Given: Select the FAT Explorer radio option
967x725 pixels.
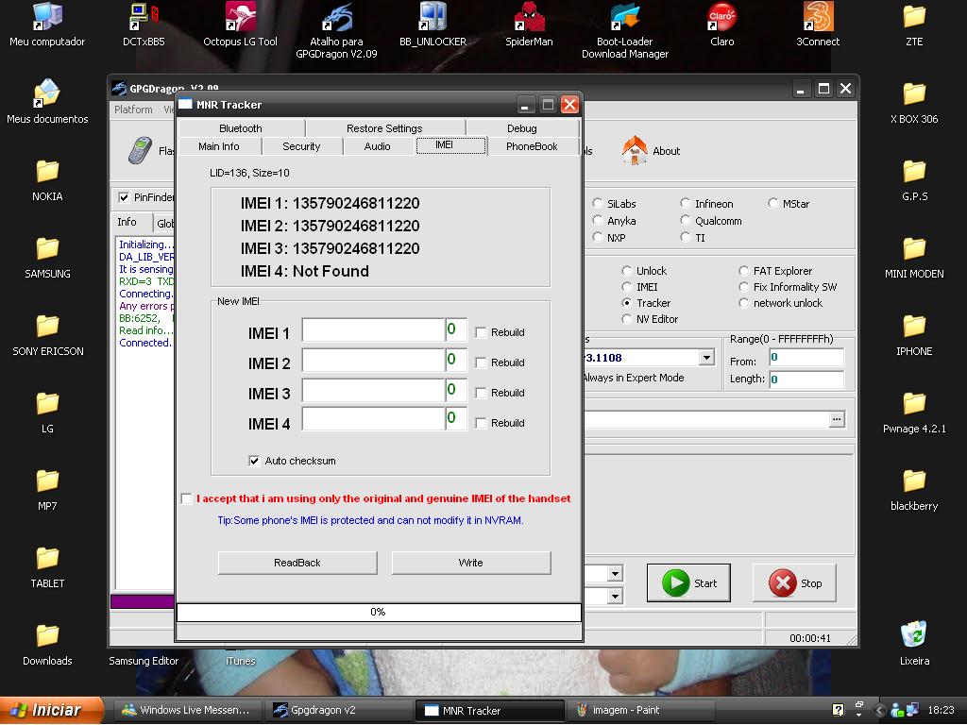Looking at the screenshot, I should click(744, 271).
